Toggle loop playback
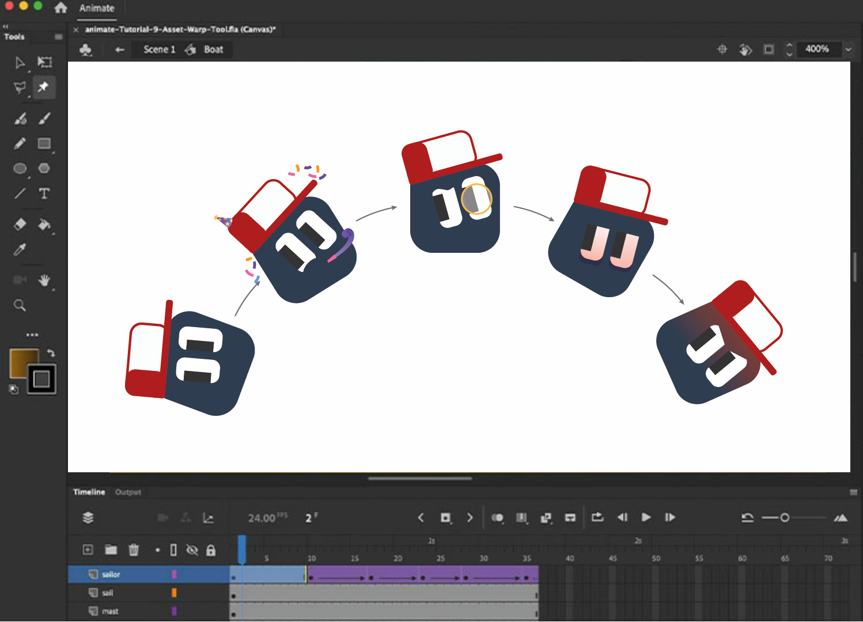 [597, 517]
